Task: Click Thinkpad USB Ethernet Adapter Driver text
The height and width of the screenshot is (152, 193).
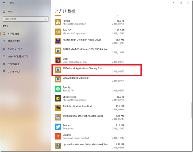Action: 83,116
